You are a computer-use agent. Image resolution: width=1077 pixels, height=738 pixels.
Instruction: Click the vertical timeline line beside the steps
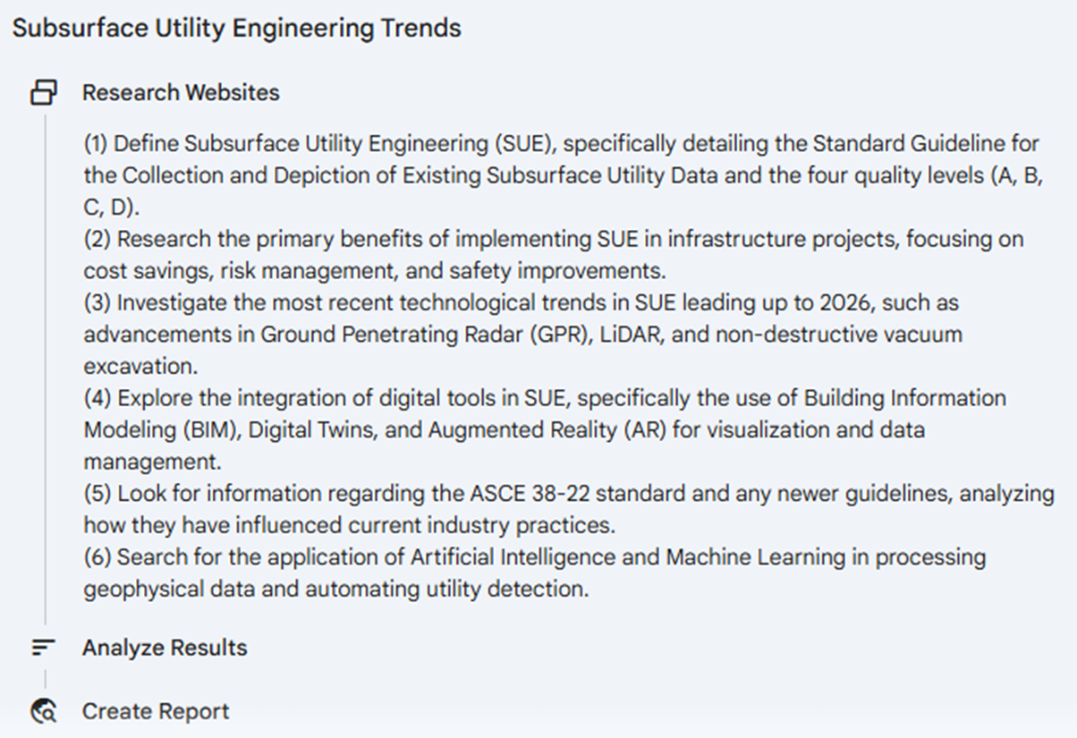[x=45, y=358]
